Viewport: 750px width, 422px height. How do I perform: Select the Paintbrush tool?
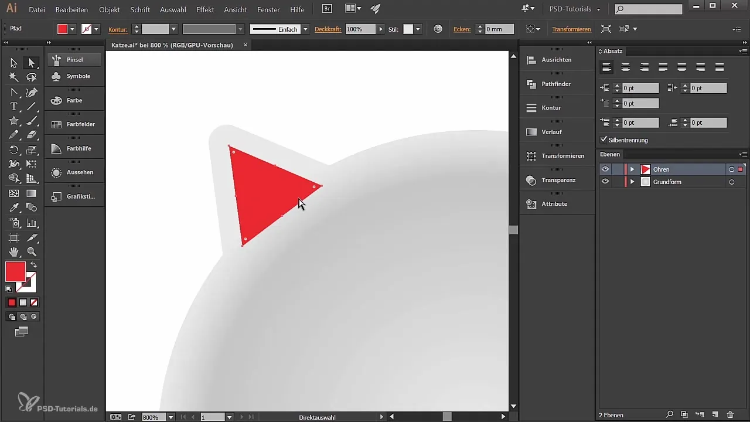click(32, 121)
